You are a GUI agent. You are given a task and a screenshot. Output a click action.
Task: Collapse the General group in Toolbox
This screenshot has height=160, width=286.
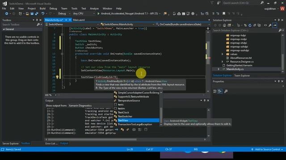point(4,29)
